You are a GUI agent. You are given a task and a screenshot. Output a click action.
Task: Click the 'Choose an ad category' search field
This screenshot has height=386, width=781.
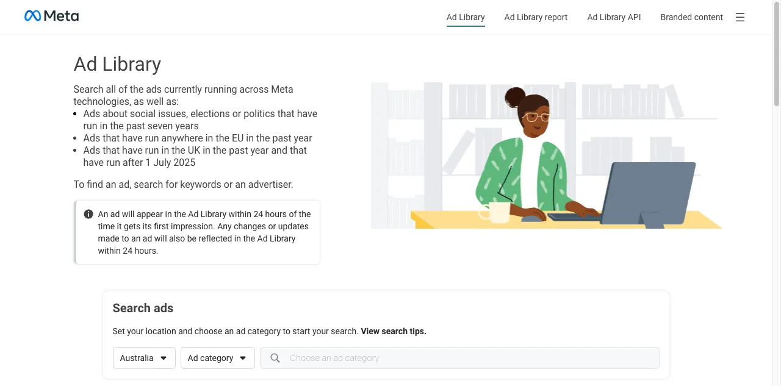(459, 358)
